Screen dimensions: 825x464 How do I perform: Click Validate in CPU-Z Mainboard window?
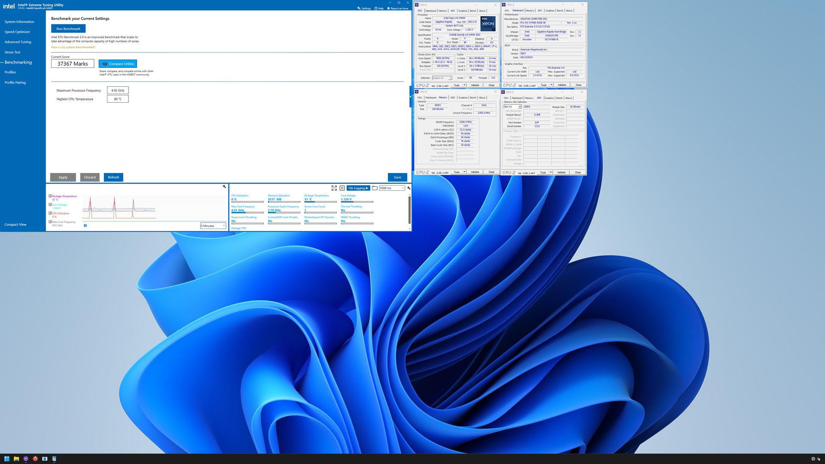pos(562,85)
